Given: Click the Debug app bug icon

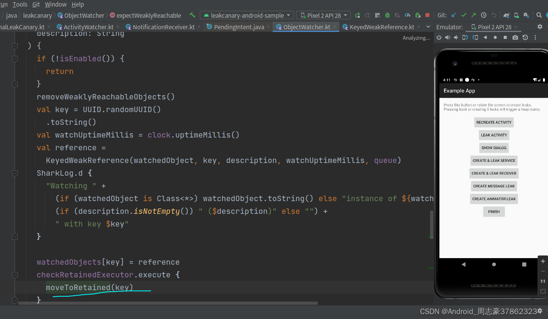Looking at the screenshot, I should [387, 15].
